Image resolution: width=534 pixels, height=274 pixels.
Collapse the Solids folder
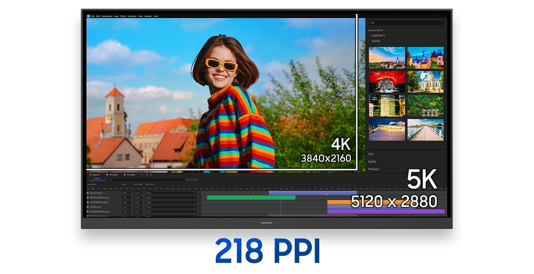pos(370,41)
